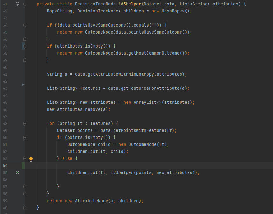Collapse the id3helper method via line 31 fold marker

pos(25,4)
